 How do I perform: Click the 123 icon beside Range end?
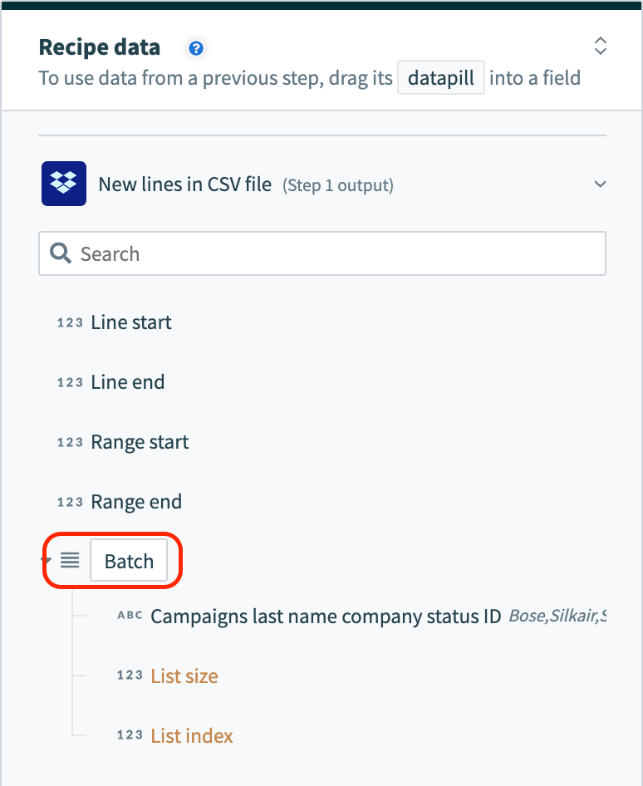pos(70,502)
